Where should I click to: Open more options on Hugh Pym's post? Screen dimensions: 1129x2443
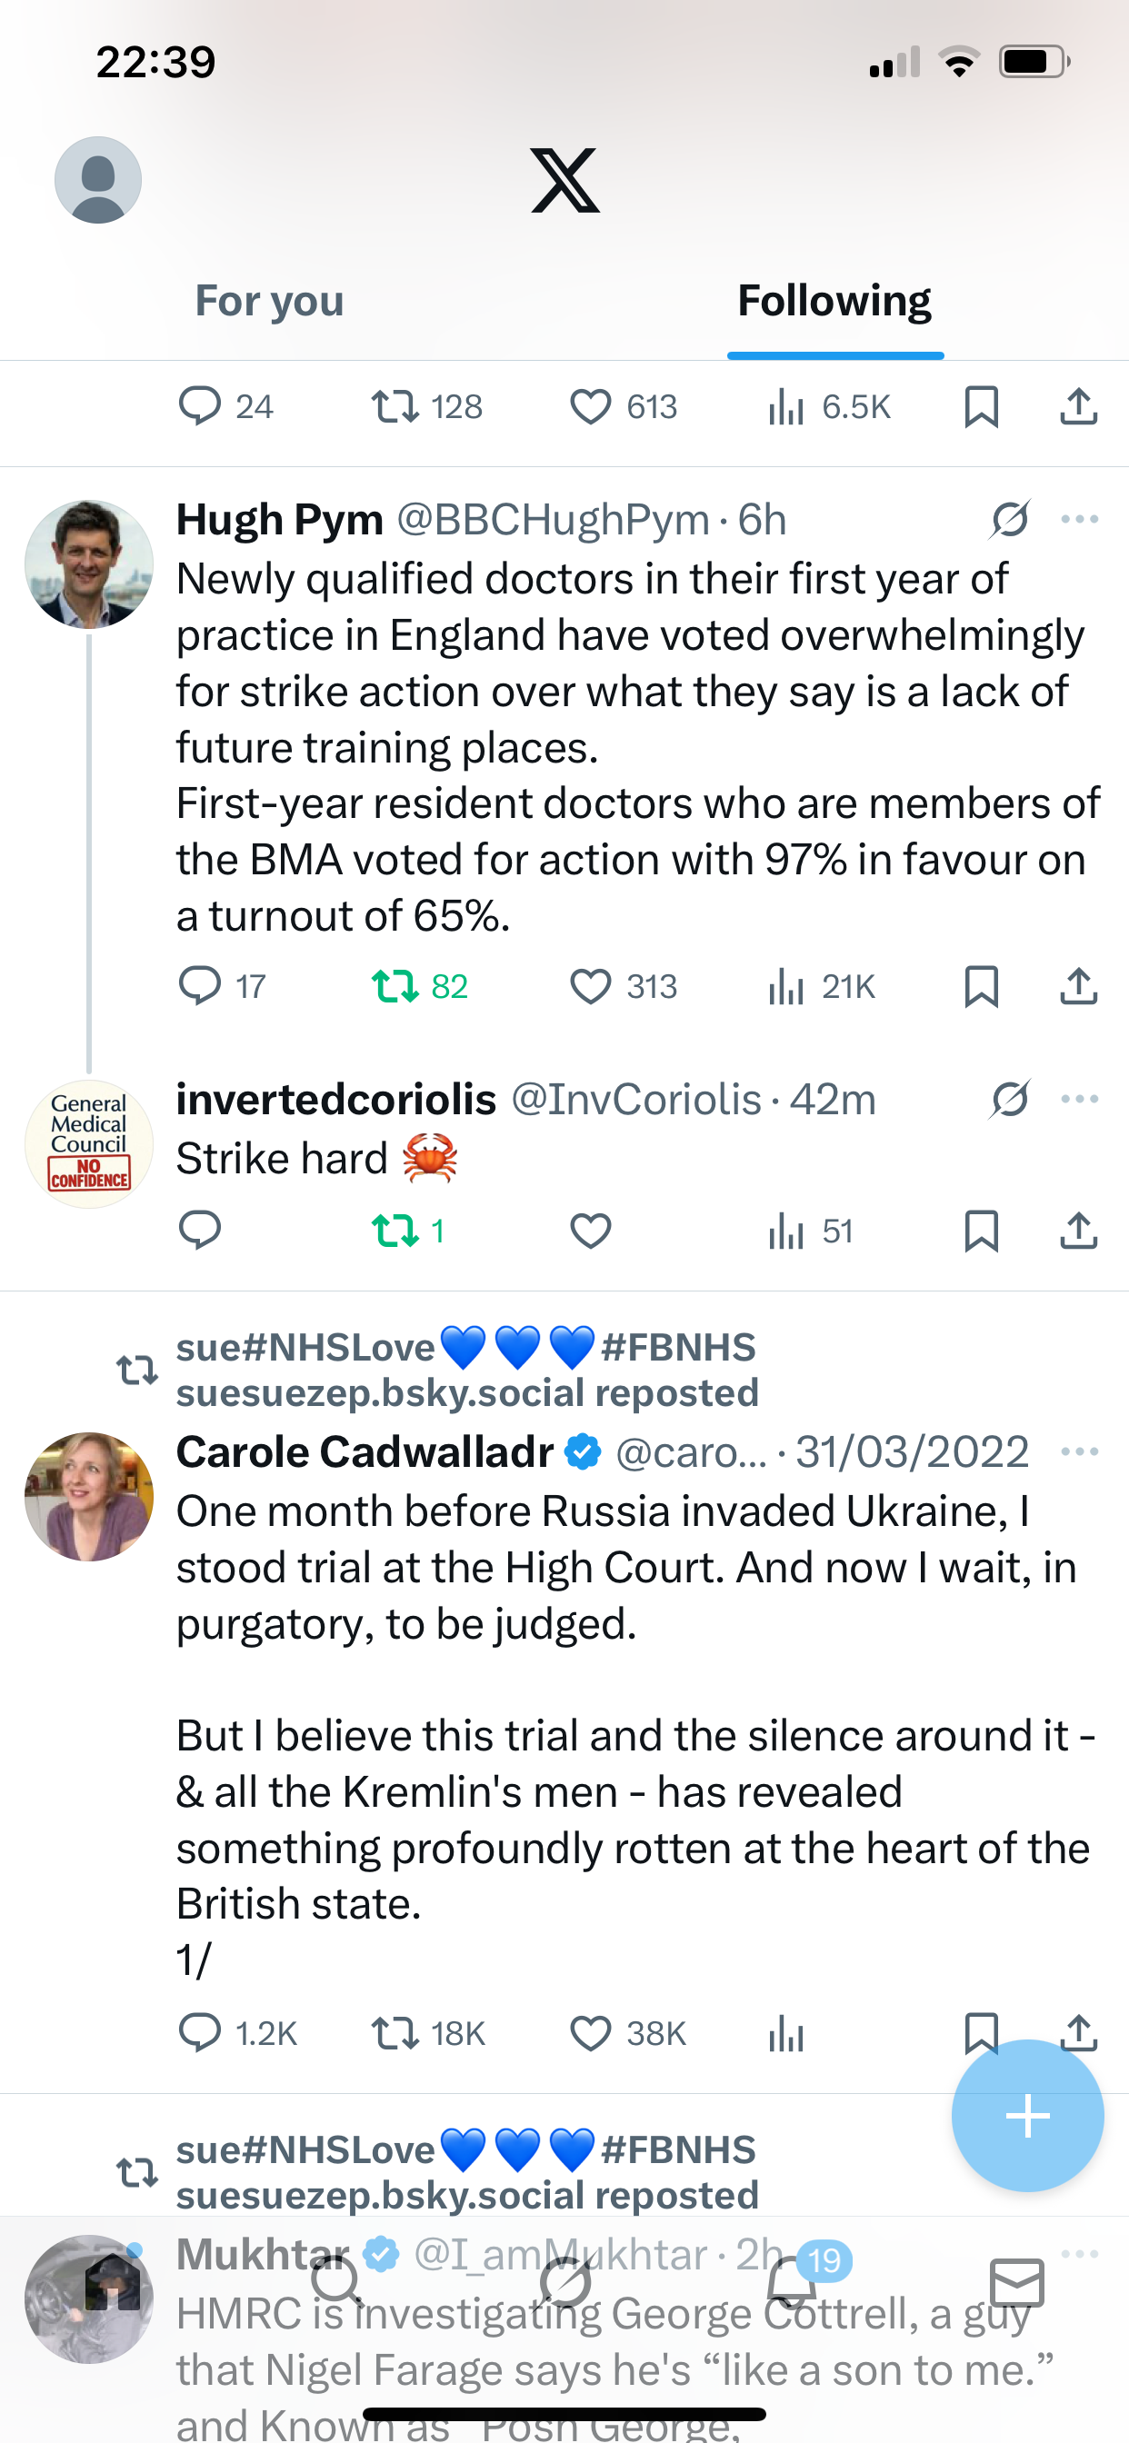pos(1080,520)
